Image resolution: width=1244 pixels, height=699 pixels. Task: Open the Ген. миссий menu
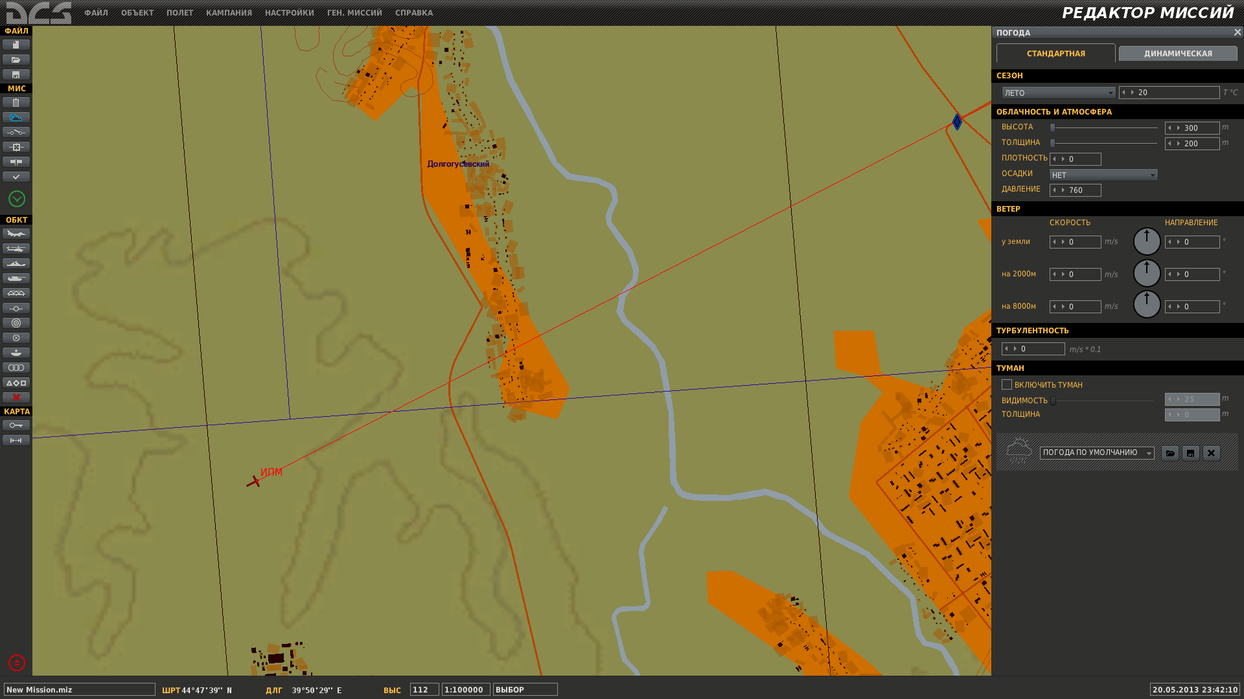354,13
